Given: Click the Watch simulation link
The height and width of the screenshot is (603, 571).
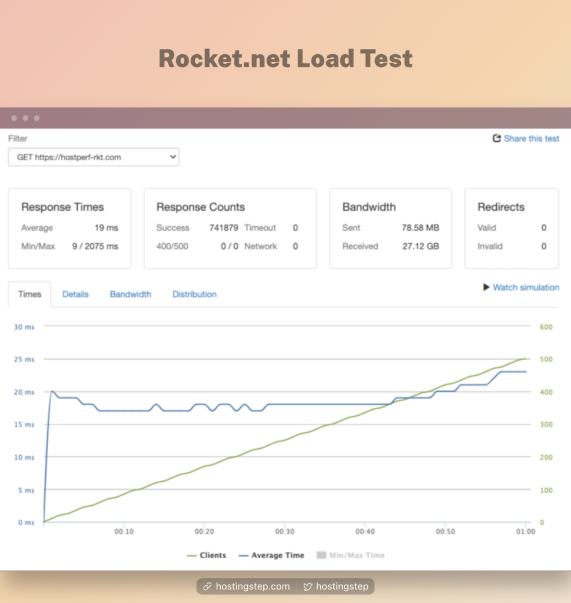Looking at the screenshot, I should (526, 287).
